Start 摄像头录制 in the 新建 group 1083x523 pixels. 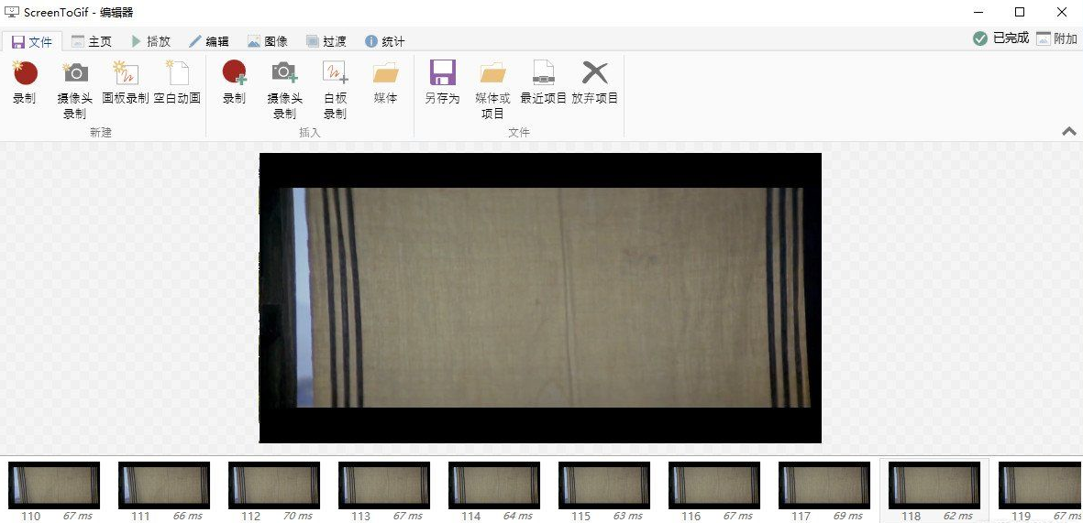tap(75, 75)
